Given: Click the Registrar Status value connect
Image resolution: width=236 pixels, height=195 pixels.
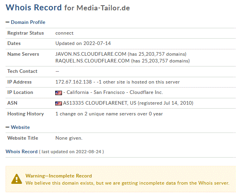Looking at the screenshot, I should 64,33.
